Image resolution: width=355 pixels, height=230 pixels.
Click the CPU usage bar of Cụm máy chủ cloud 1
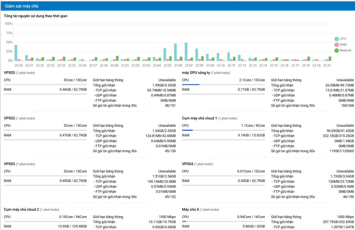(223, 130)
